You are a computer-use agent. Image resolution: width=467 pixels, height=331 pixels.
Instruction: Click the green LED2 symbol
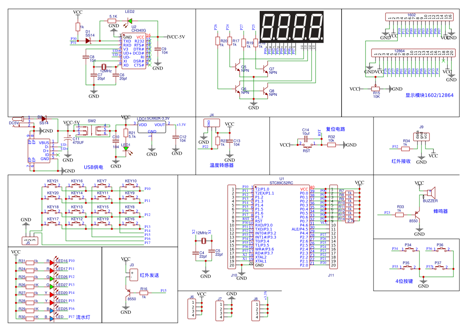129,21
